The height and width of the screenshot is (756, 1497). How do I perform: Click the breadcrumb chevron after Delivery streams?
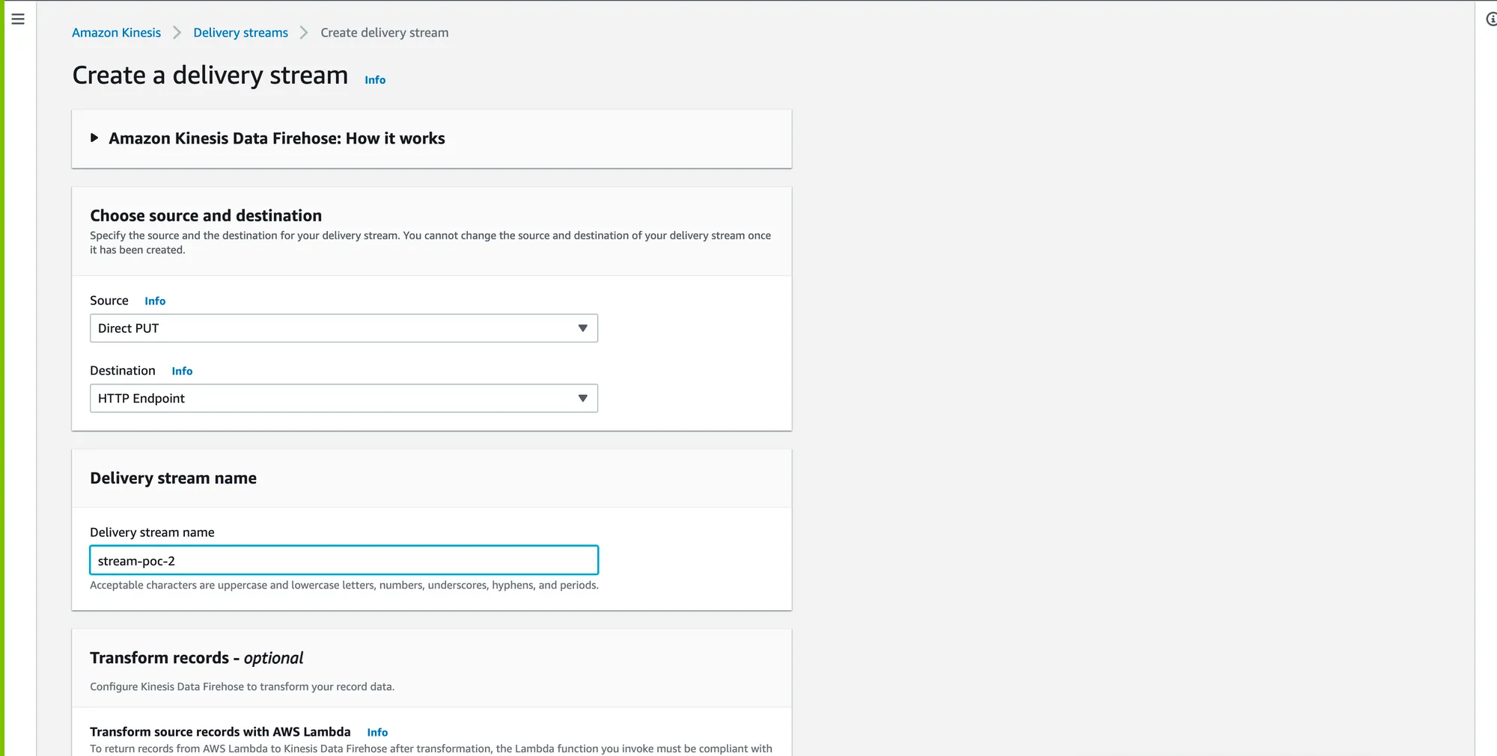click(x=304, y=33)
